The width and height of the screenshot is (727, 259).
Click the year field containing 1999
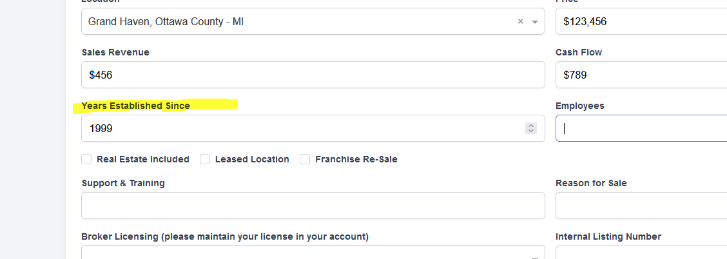[x=303, y=128]
